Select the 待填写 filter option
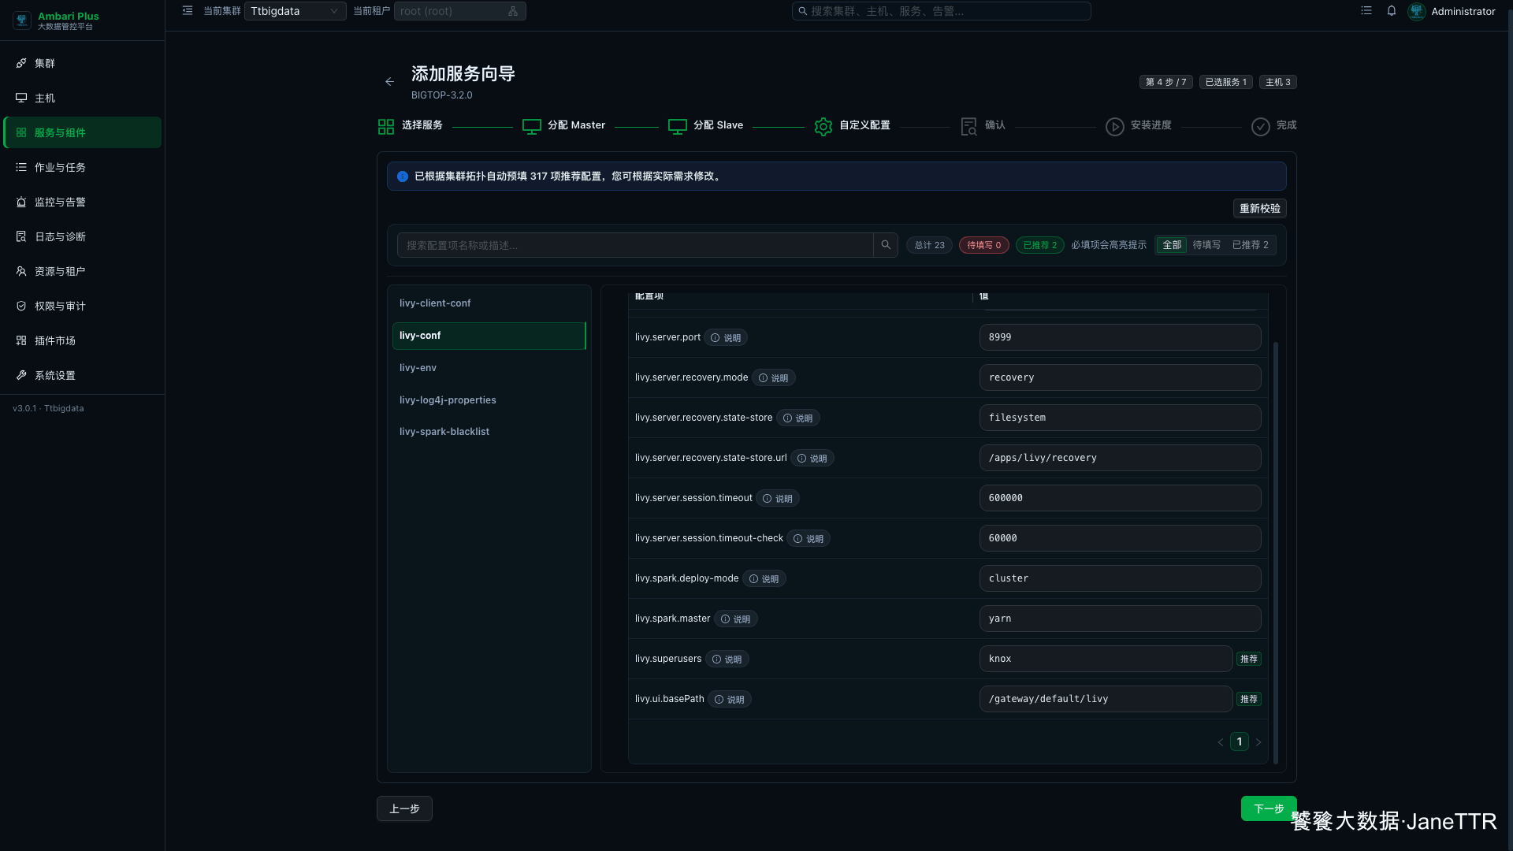 point(1206,245)
